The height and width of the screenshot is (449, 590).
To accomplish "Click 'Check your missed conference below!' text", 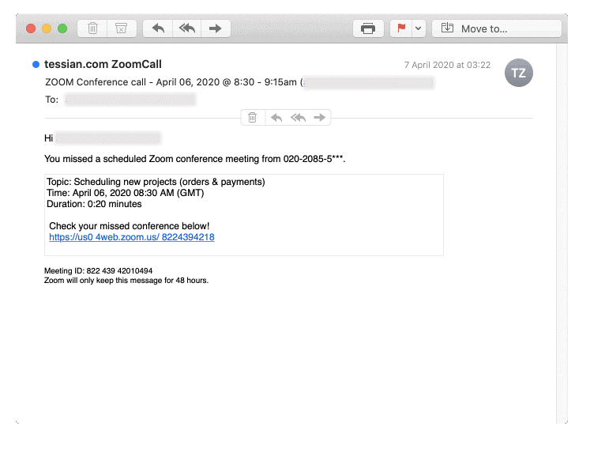I will [x=129, y=225].
